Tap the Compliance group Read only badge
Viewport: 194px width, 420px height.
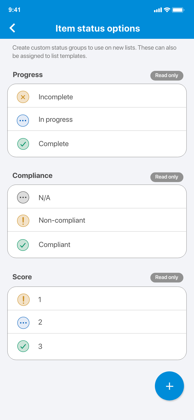point(167,177)
